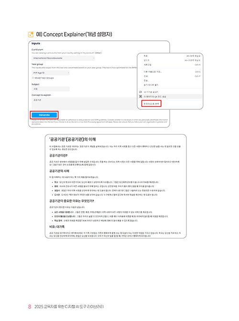The image size is (239, 321).
Task: Click the QR code icon in context menu
Action: pyautogui.click(x=141, y=96)
